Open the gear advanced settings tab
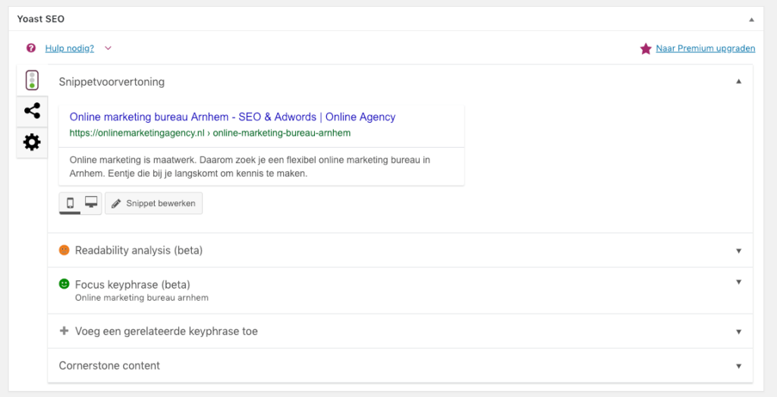777x397 pixels. coord(32,142)
